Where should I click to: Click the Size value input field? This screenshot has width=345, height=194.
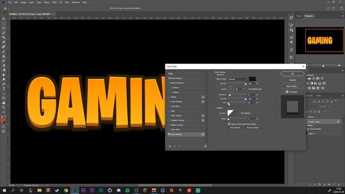(x=252, y=102)
